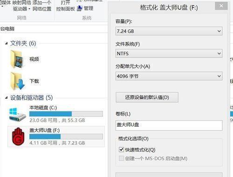Open the 容量 7.24 GB dropdown
The height and width of the screenshot is (177, 233).
[169, 31]
